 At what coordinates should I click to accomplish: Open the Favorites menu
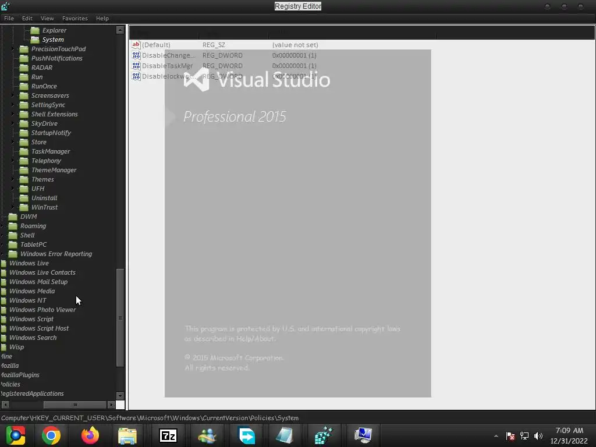75,18
